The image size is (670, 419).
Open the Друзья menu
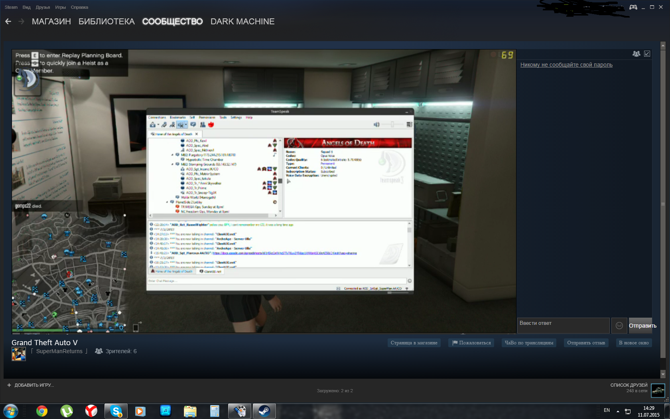click(43, 7)
